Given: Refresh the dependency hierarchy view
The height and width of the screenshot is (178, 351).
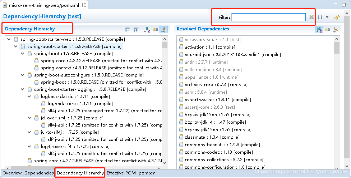Looking at the screenshot, I should pos(337,17).
